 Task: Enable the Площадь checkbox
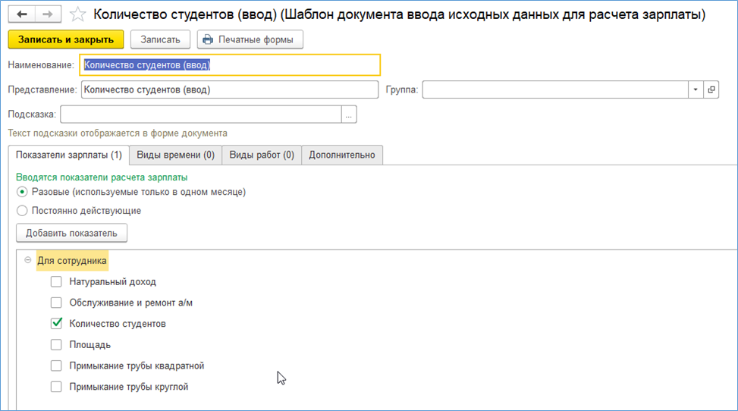[x=56, y=345]
